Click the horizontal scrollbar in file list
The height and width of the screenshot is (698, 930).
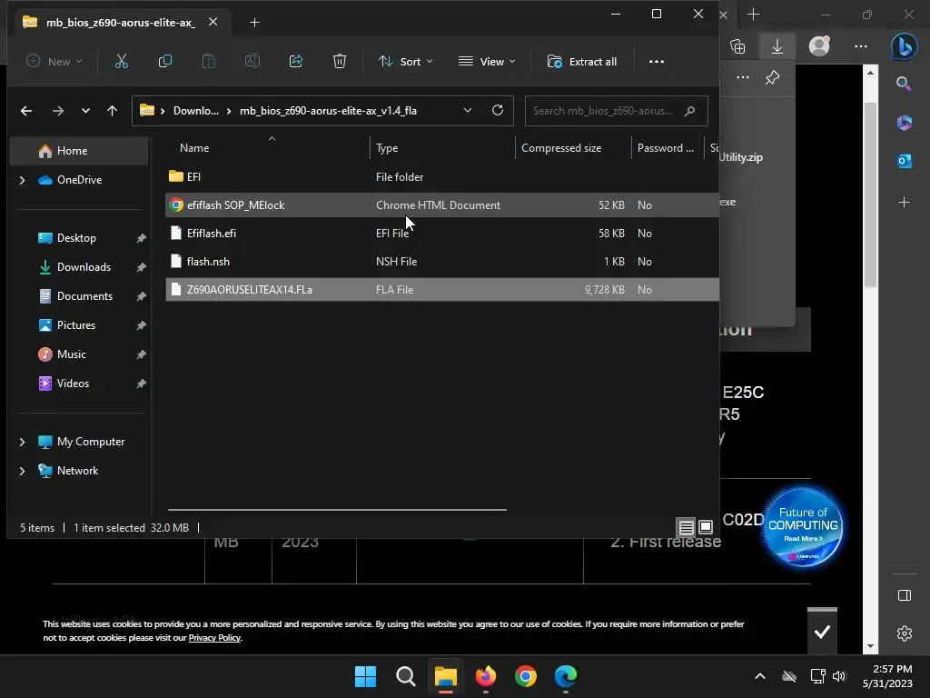click(337, 509)
